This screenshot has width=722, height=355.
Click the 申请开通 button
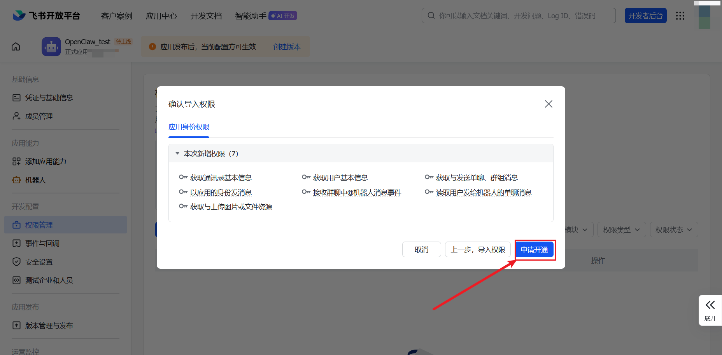(x=534, y=249)
